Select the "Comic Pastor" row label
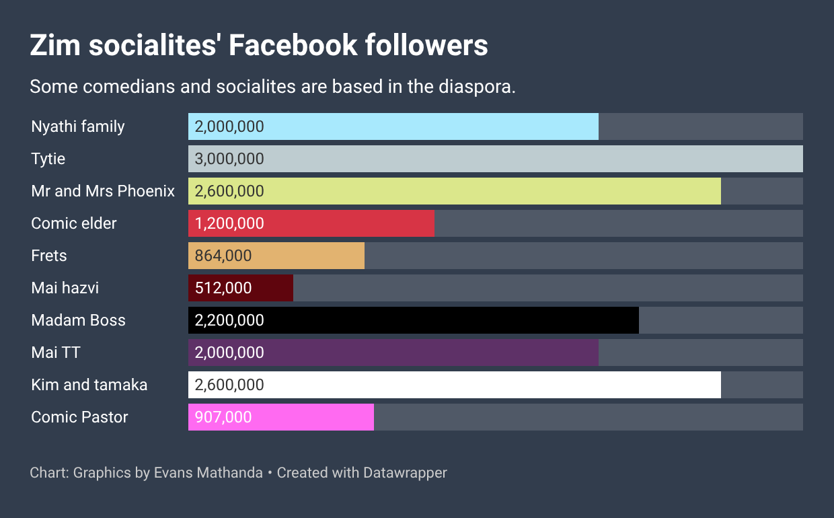834x518 pixels. point(79,417)
